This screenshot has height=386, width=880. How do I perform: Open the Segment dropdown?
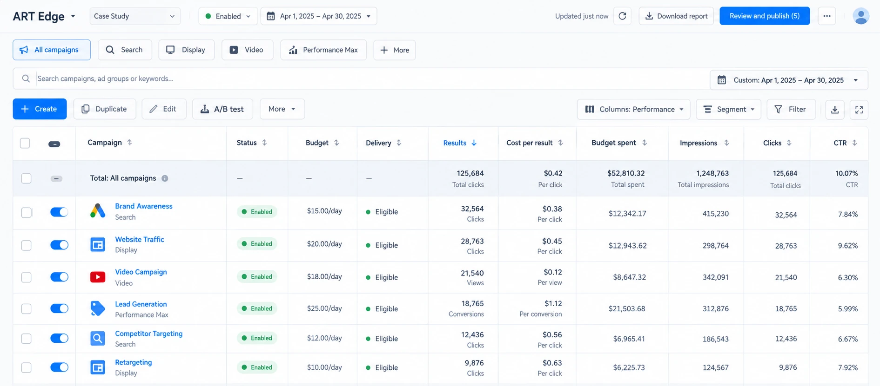tap(728, 109)
